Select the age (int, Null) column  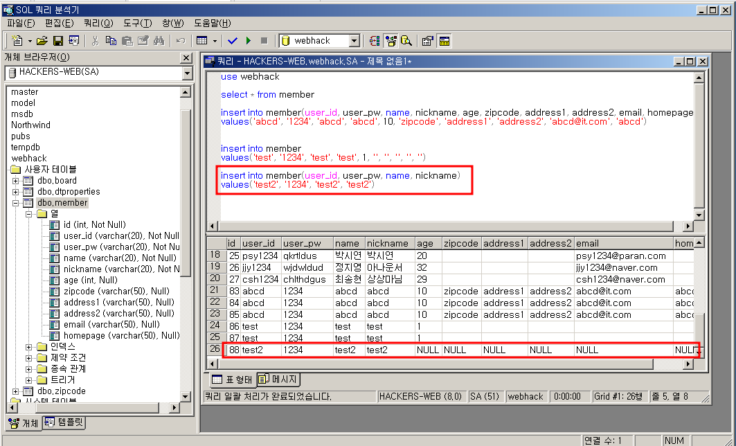click(91, 280)
